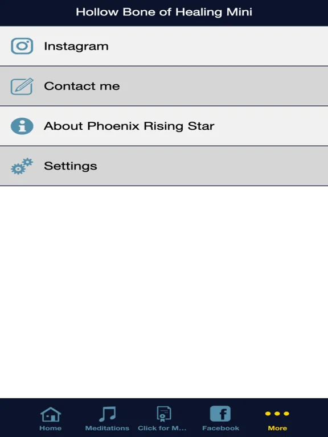Switch to the Meditations tab label

tap(108, 428)
